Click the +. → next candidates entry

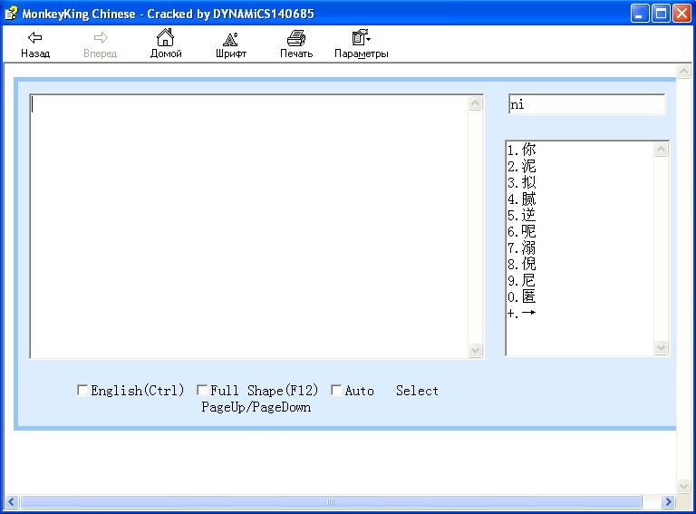pyautogui.click(x=522, y=313)
